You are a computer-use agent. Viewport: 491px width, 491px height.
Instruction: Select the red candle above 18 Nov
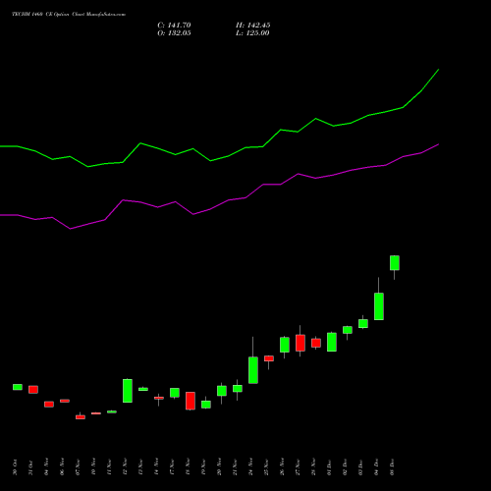(x=191, y=401)
